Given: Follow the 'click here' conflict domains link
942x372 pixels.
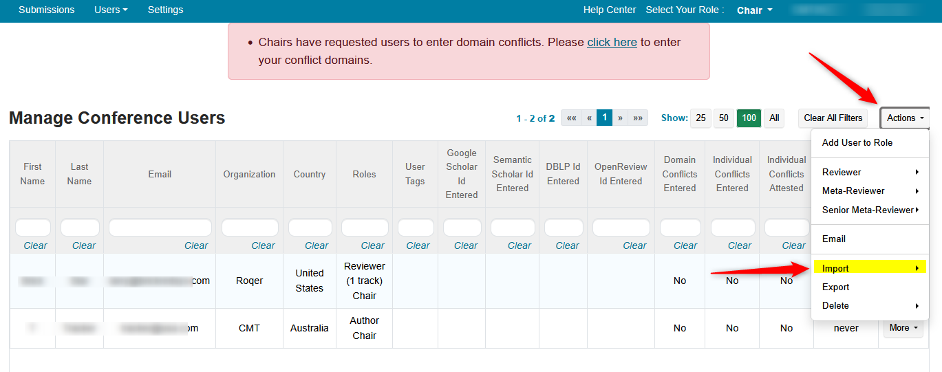Looking at the screenshot, I should [x=612, y=42].
